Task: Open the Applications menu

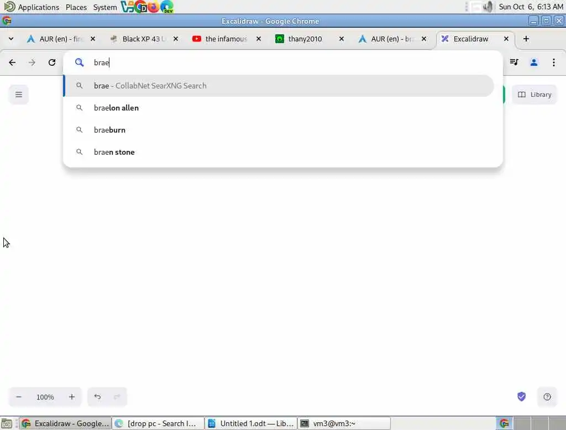Action: coord(32,7)
